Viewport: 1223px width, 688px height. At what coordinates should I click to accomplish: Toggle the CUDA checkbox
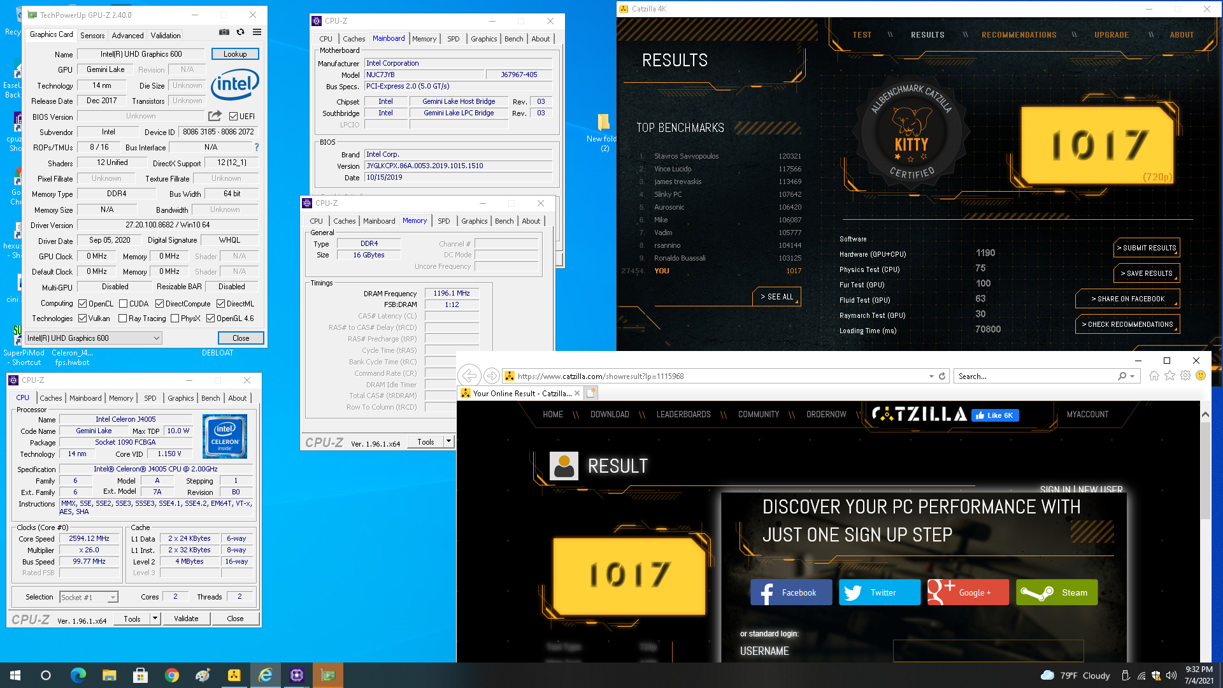[x=123, y=304]
